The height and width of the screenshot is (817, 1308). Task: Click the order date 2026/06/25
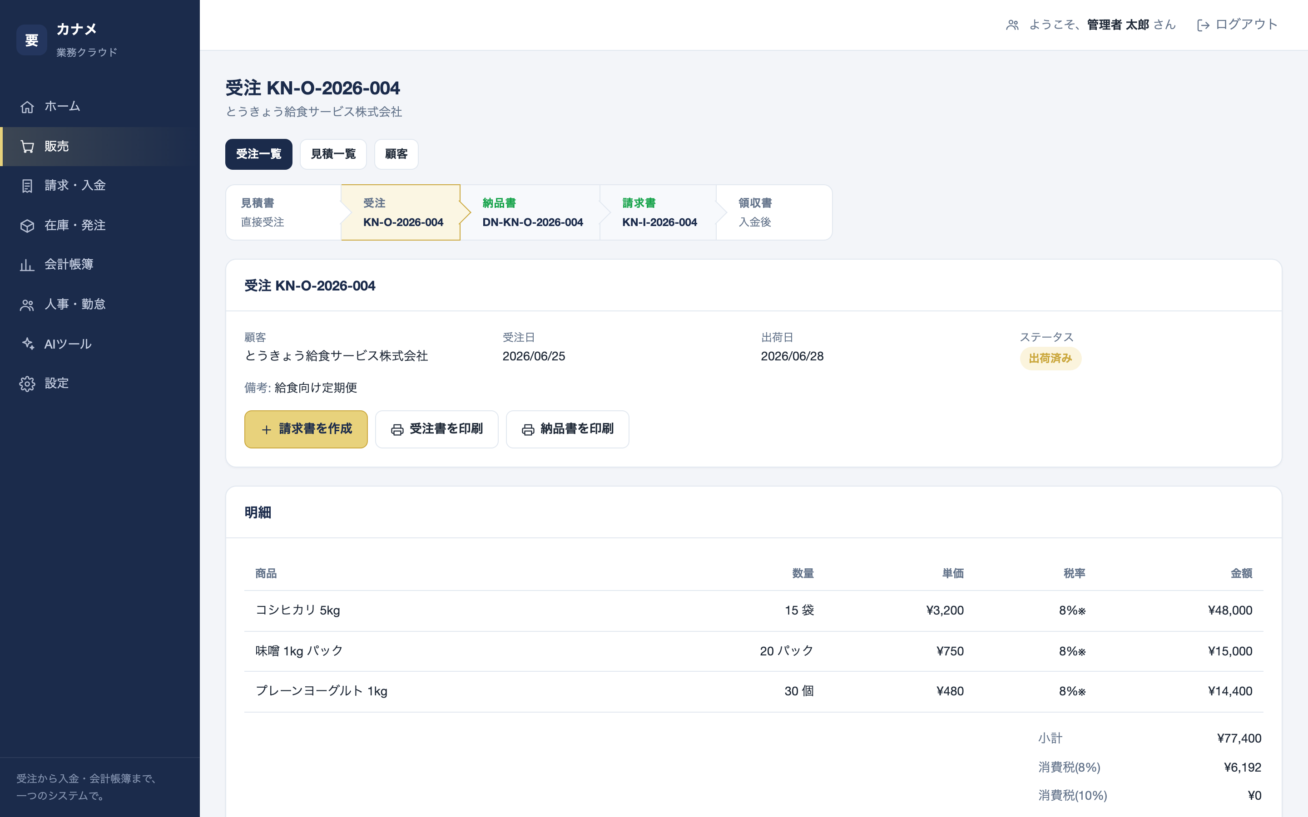pos(534,357)
